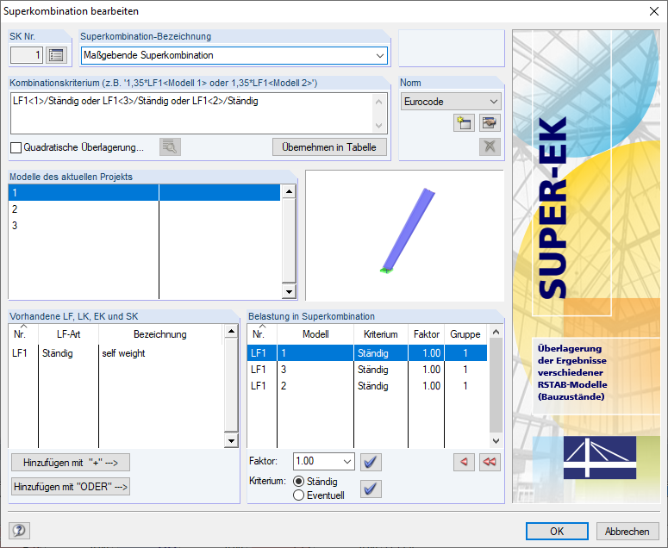668x548 pixels.
Task: Select model 3 in project models list
Action: coord(145,225)
